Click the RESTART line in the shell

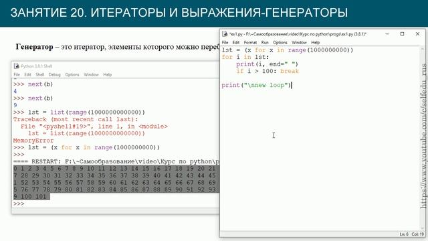tap(116, 161)
